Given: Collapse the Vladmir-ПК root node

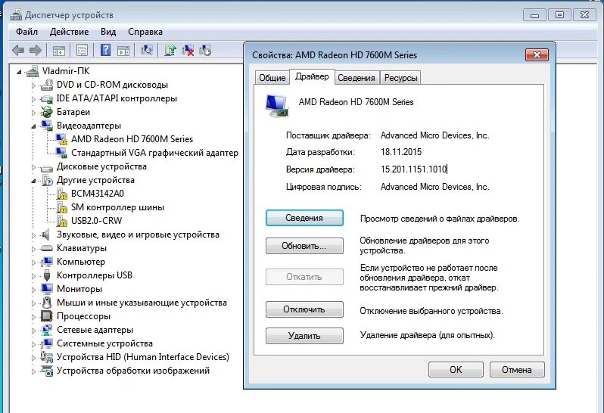Looking at the screenshot, I should [19, 72].
